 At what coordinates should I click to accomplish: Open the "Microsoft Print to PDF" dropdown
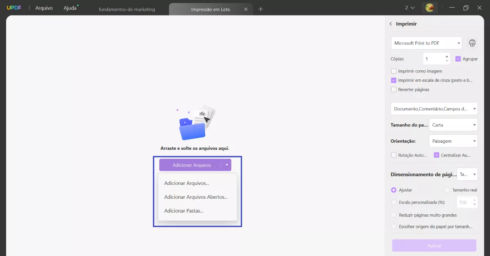pyautogui.click(x=426, y=43)
